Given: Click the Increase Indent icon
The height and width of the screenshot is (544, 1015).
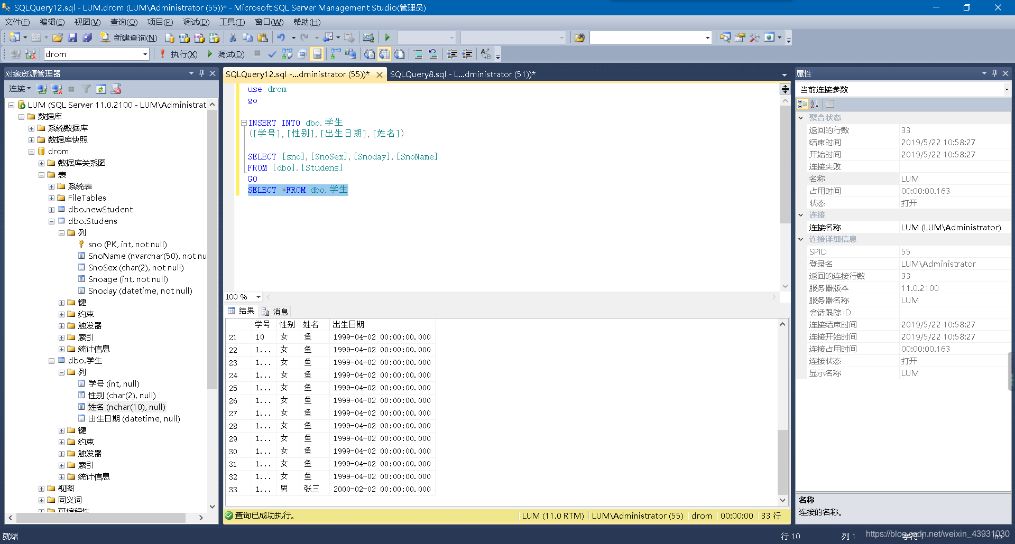Looking at the screenshot, I should [x=467, y=54].
